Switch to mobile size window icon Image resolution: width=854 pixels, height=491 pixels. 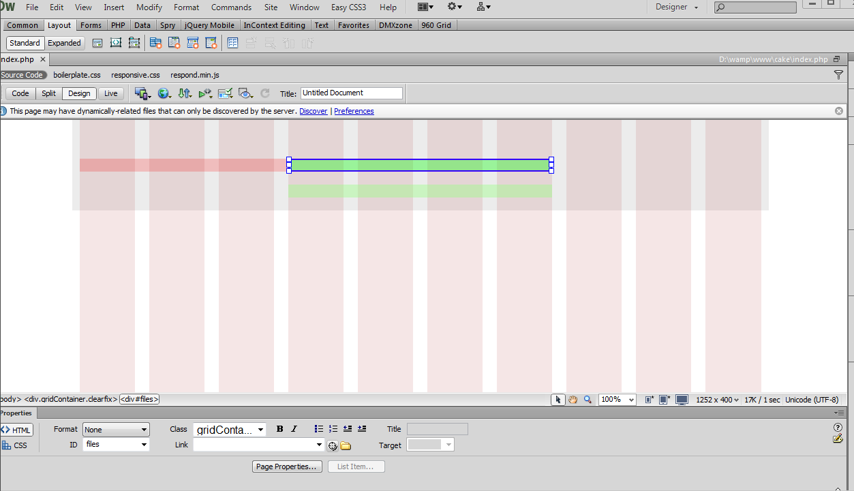pyautogui.click(x=650, y=400)
